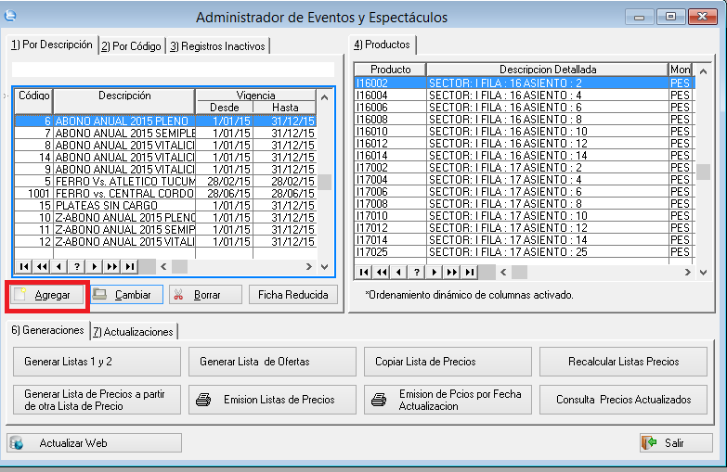727x472 pixels.
Task: Go to last record in events list
Action: click(x=130, y=266)
